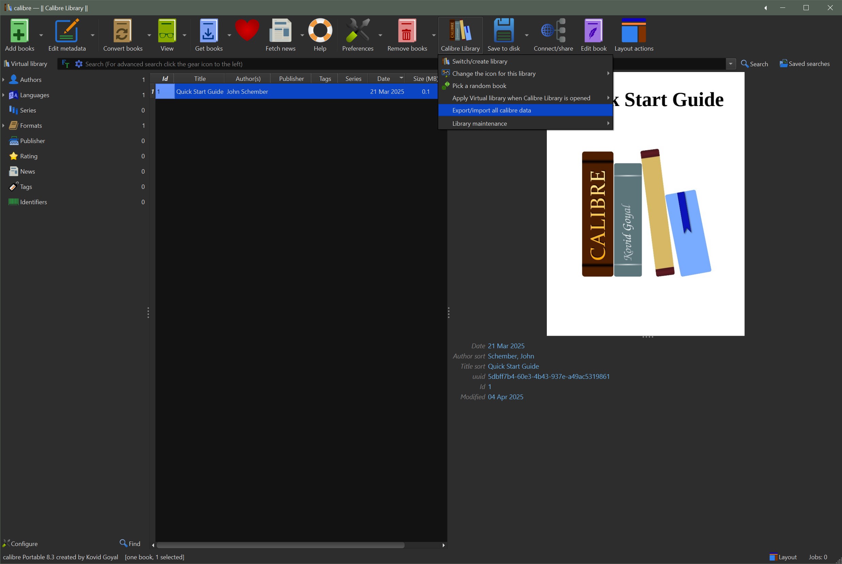Click the Add books icon

click(x=19, y=31)
